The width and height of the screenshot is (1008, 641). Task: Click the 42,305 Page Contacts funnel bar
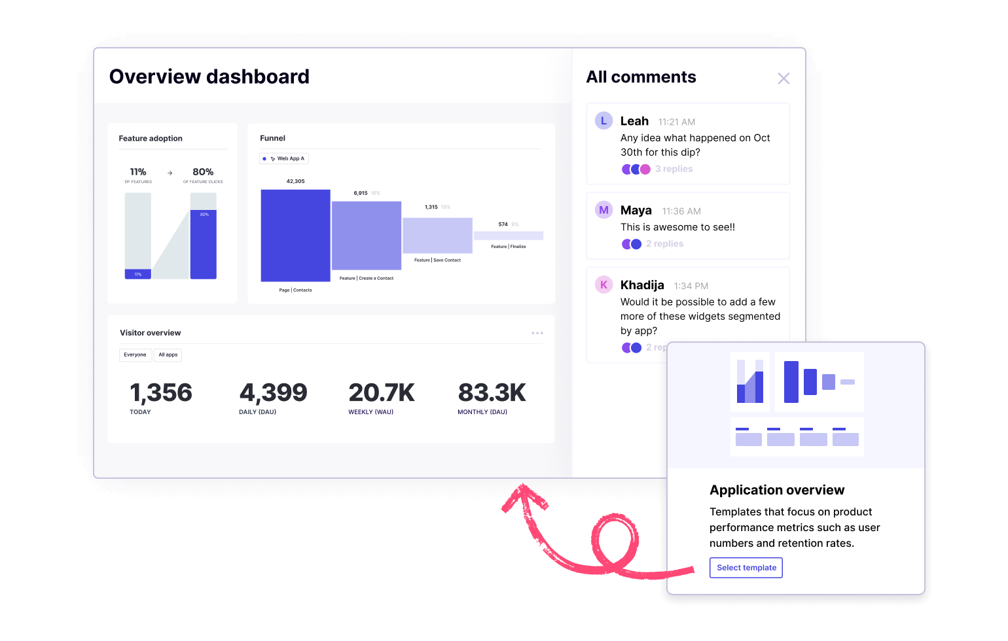(x=295, y=235)
